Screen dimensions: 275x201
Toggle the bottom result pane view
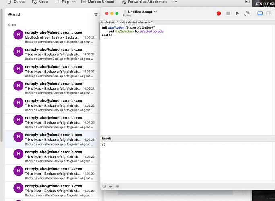click(260, 14)
